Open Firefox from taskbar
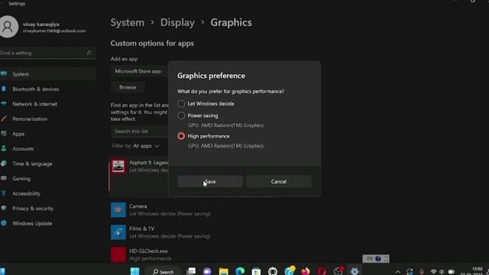 306,271
